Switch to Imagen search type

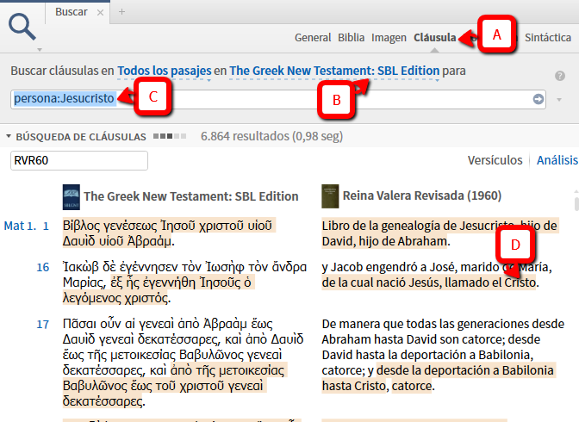389,37
